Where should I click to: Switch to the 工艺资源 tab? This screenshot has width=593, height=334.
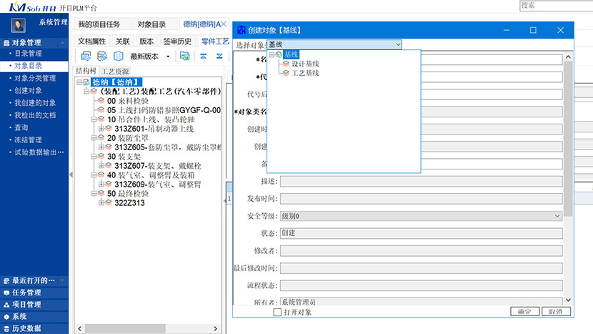[x=114, y=72]
